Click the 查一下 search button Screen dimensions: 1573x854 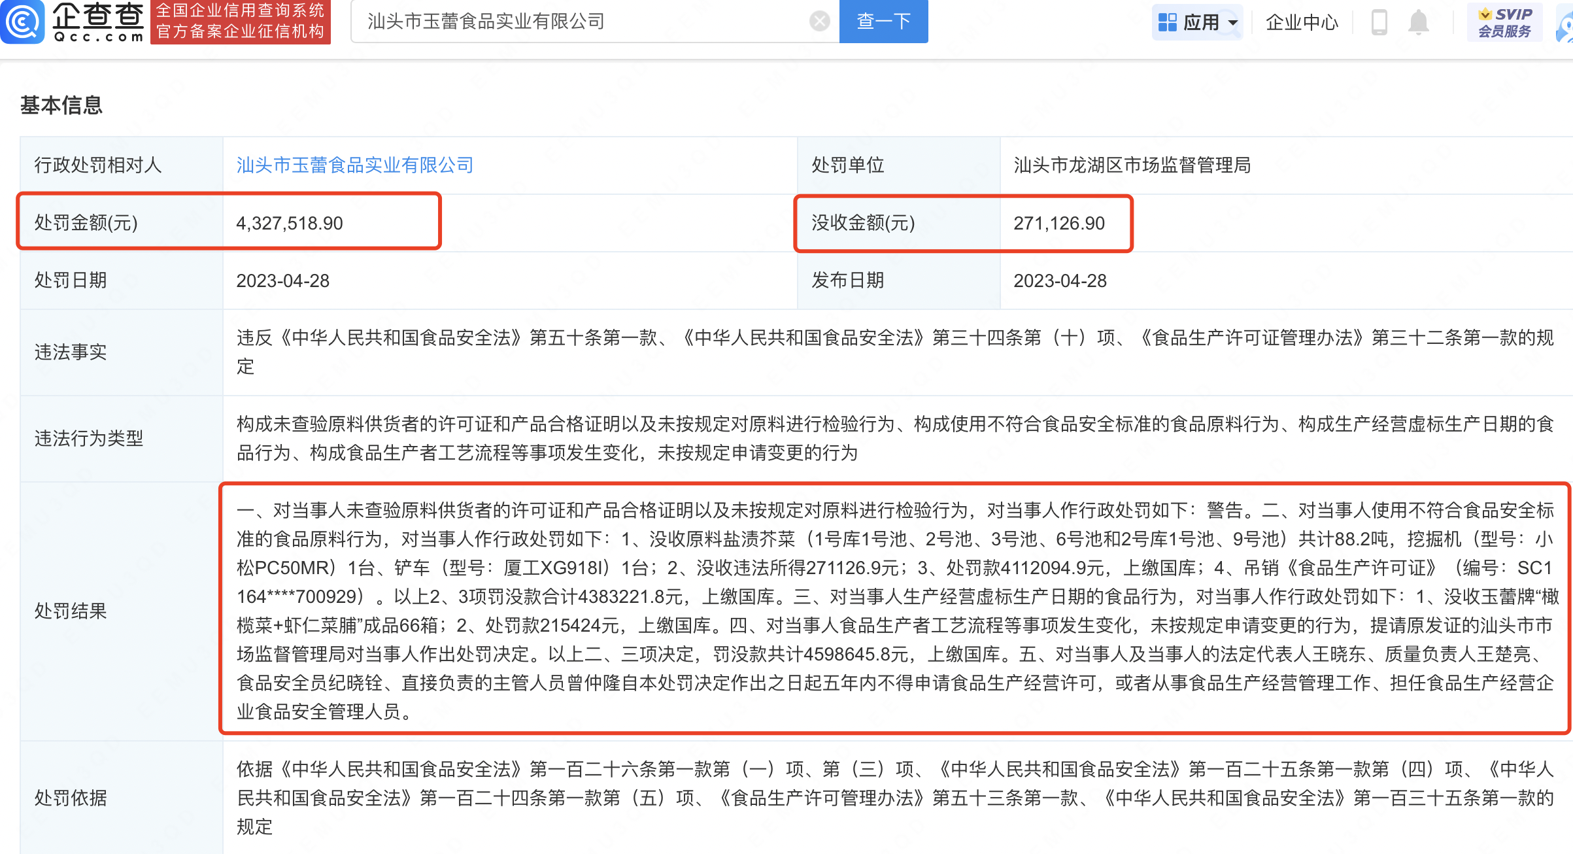pyautogui.click(x=883, y=22)
